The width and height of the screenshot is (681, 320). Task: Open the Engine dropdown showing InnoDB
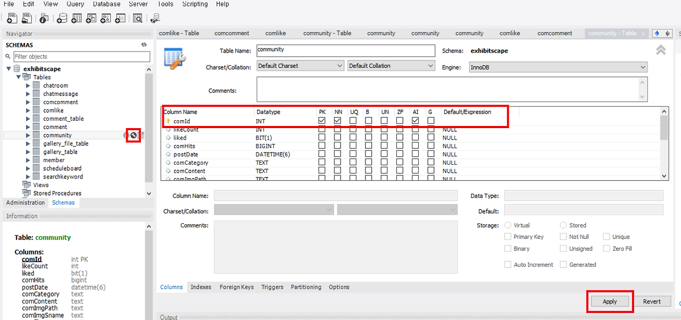[642, 68]
